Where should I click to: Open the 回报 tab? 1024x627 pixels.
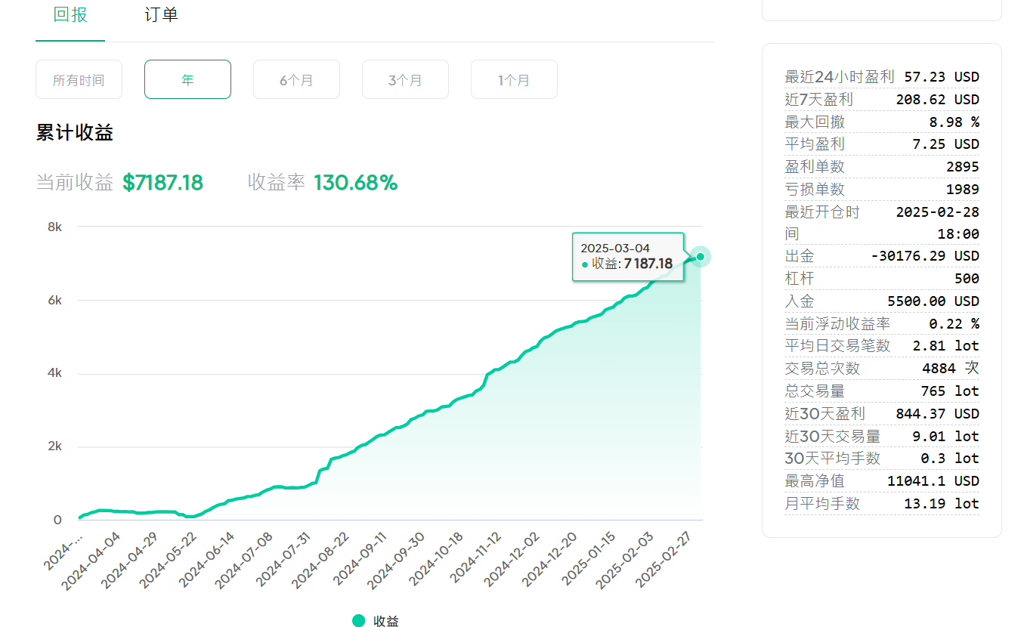[x=70, y=14]
